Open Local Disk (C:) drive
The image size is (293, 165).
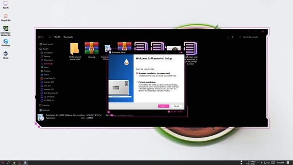pyautogui.click(x=48, y=78)
